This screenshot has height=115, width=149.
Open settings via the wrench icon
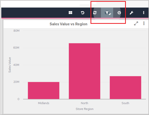(x=131, y=13)
